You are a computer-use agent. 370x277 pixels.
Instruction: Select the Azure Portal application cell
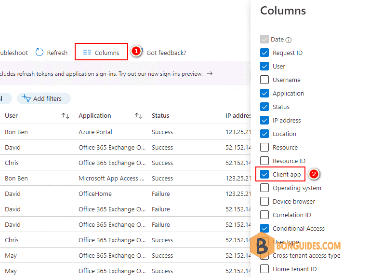click(95, 132)
